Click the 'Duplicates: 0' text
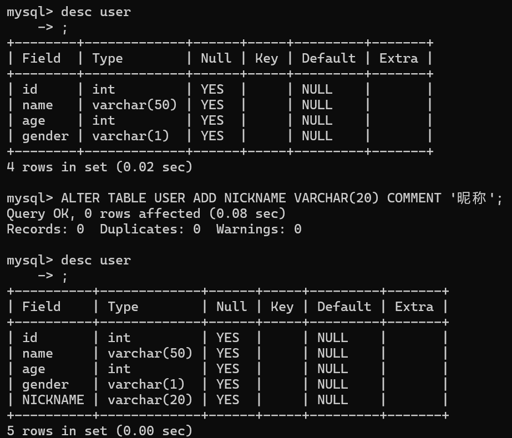The image size is (512, 438). point(150,229)
